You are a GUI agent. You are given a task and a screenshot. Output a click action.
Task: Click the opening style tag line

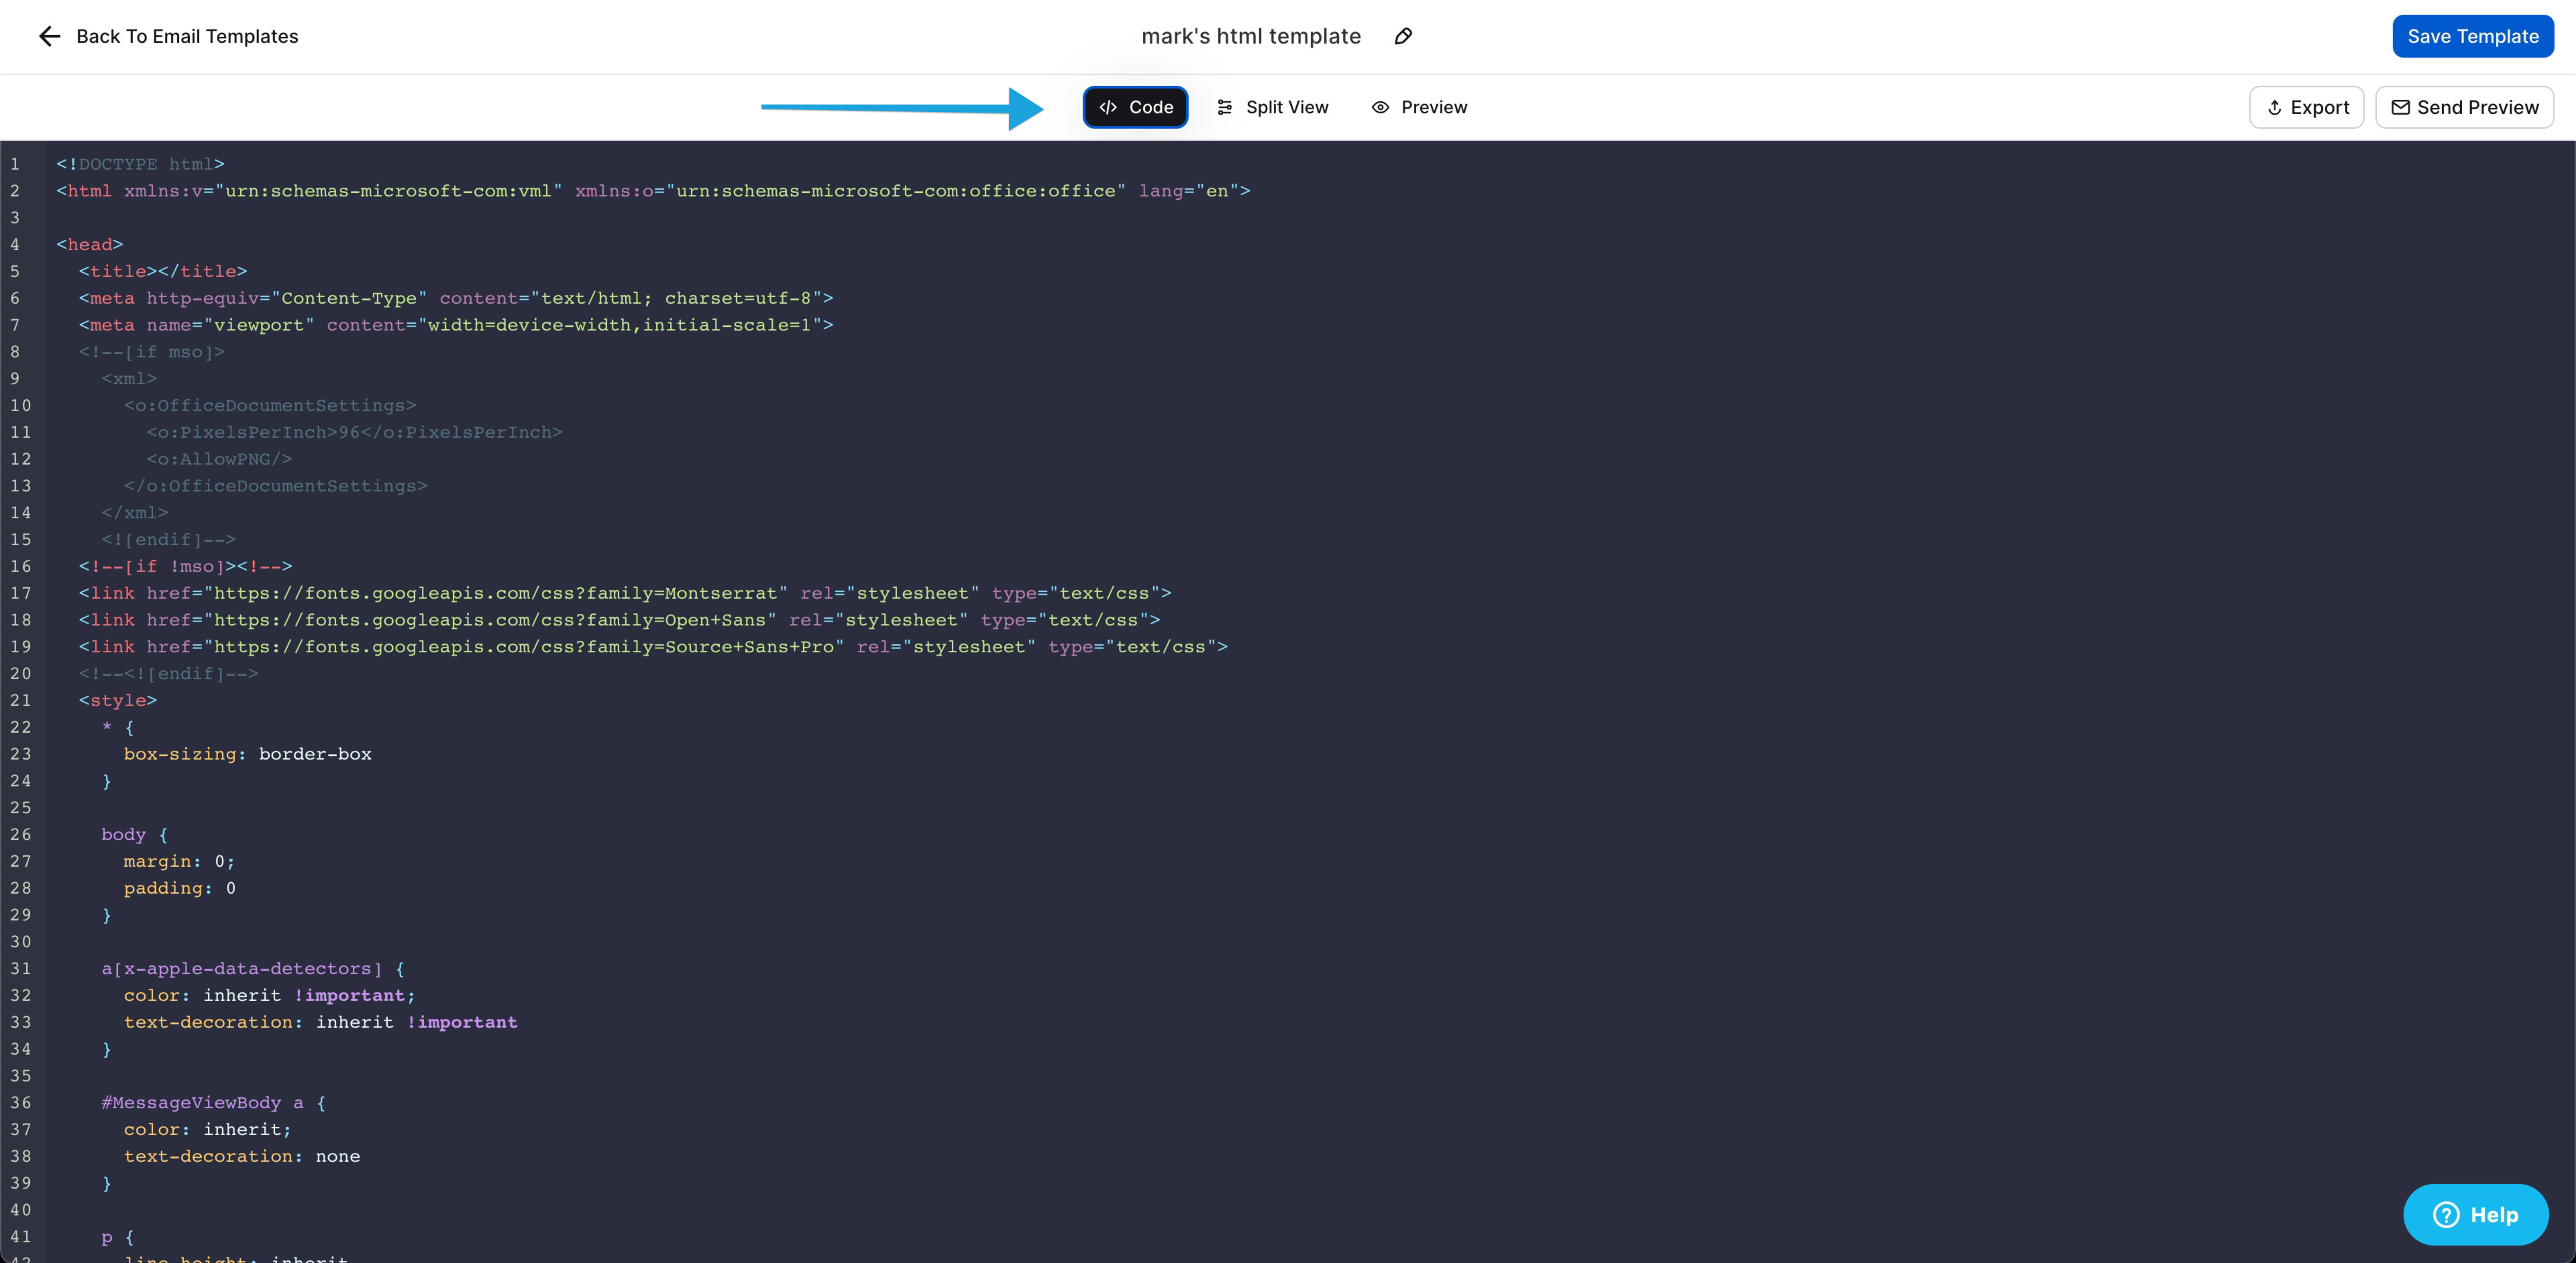pyautogui.click(x=118, y=701)
